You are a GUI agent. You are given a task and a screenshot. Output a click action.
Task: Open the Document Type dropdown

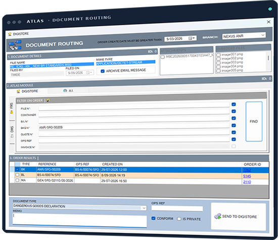(x=144, y=208)
